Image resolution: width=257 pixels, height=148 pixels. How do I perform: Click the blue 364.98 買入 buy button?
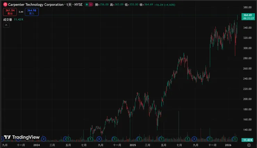point(32,12)
